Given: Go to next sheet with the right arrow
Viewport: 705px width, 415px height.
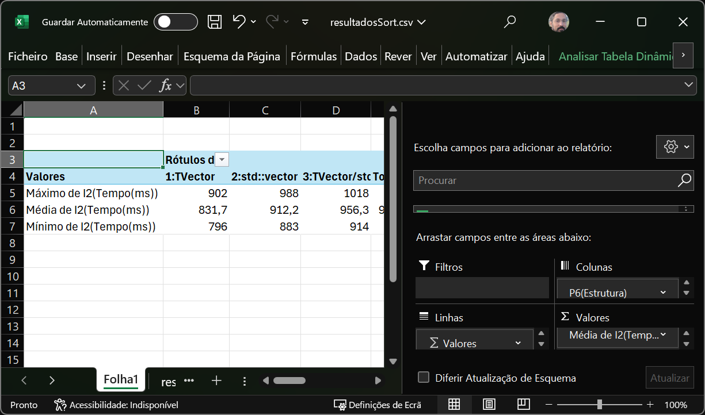Looking at the screenshot, I should click(52, 381).
